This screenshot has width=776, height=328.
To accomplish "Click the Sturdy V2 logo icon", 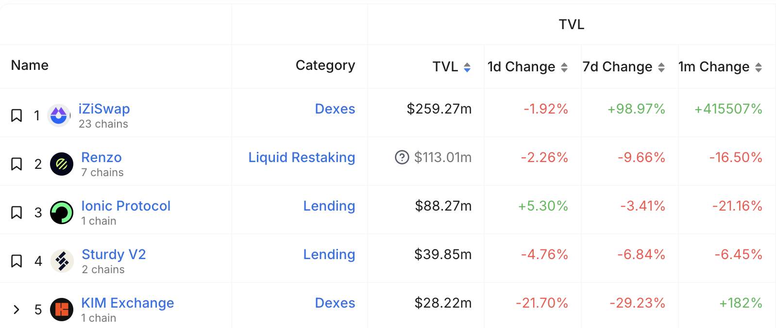I will [62, 261].
